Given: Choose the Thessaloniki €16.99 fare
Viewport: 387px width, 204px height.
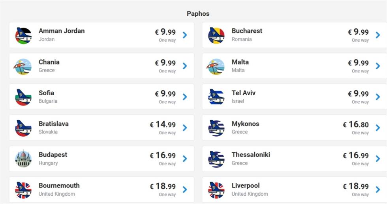Looking at the screenshot, I should (x=356, y=155).
